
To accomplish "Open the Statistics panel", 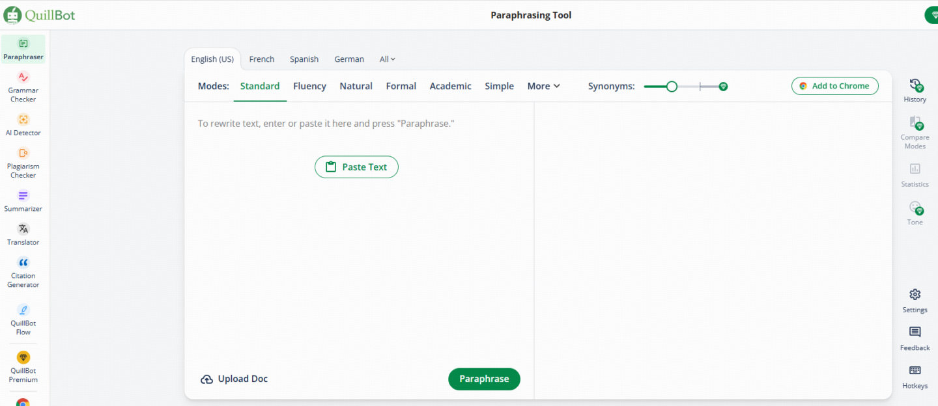I will click(915, 175).
